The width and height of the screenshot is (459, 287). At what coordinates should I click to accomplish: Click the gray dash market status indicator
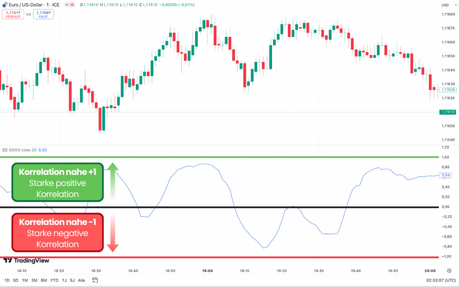(66, 5)
